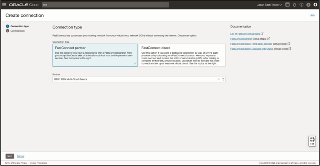The width and height of the screenshot is (320, 166).
Task: Click the Next button
Action: click(10, 156)
